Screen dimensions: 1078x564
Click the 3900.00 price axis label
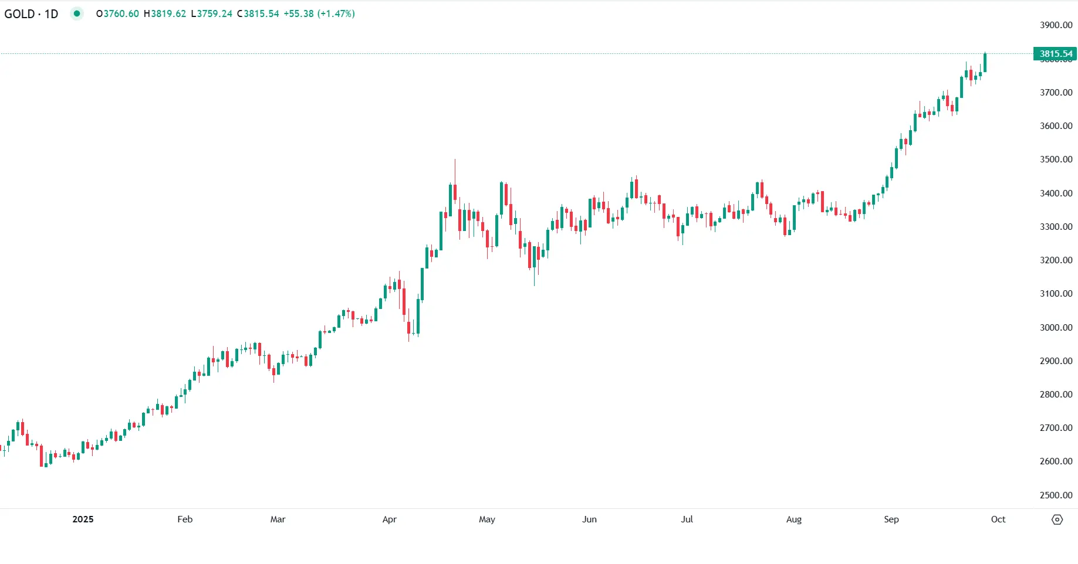[1056, 25]
